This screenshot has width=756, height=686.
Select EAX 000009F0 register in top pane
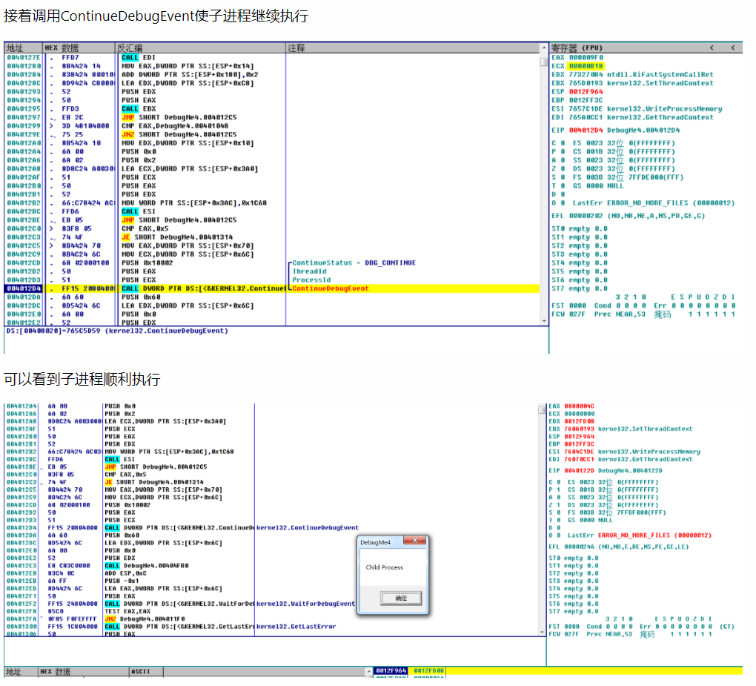[x=577, y=57]
